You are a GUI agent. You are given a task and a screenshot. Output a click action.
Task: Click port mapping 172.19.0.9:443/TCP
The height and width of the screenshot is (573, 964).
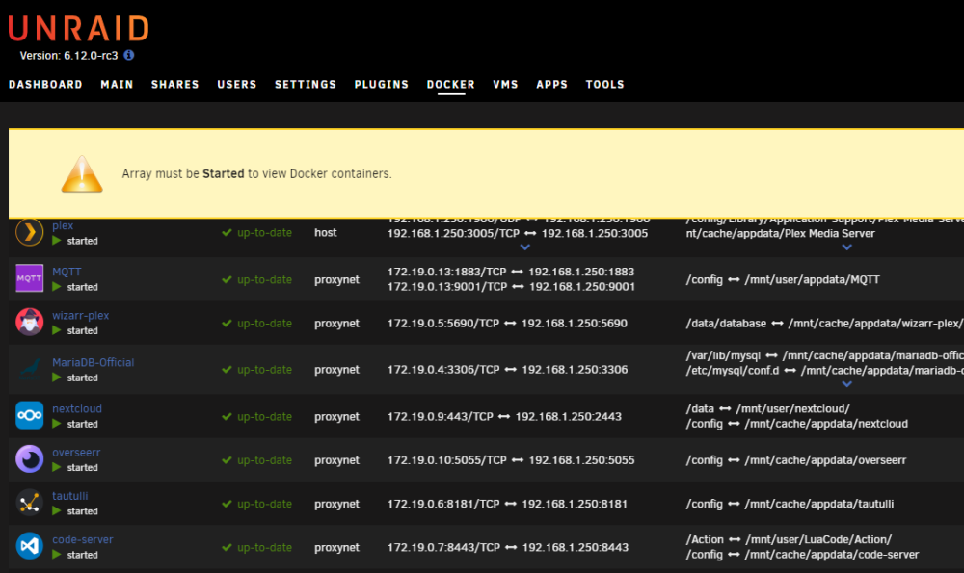tap(441, 416)
